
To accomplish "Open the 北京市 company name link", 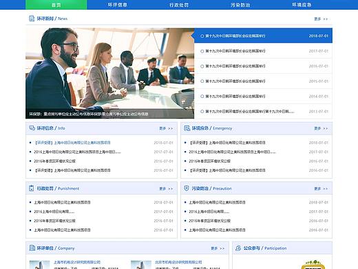I will [x=178, y=262].
